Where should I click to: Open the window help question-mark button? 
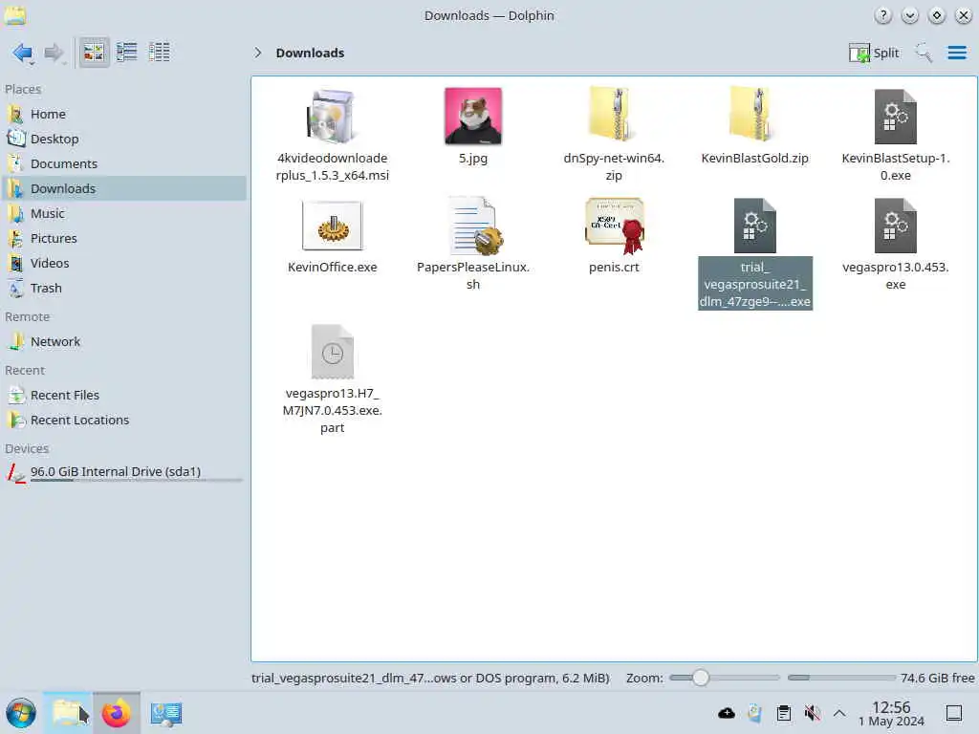tap(882, 15)
